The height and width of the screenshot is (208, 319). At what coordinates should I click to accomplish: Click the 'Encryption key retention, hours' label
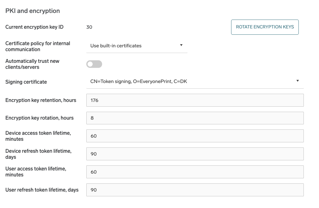point(41,100)
